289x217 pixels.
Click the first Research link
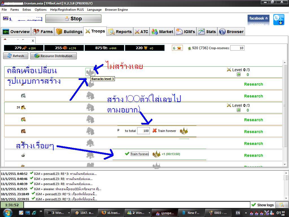[253, 84]
